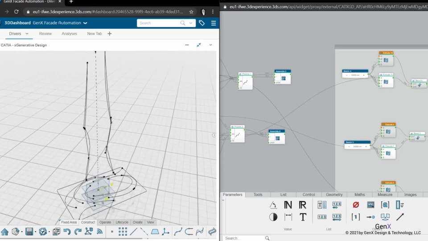Click the tag icon in 3DDashboard header
Image resolution: width=428 pixels, height=241 pixels.
[x=202, y=23]
